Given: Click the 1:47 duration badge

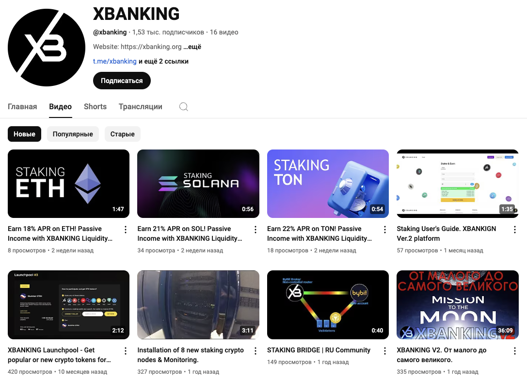Looking at the screenshot, I should coord(118,209).
